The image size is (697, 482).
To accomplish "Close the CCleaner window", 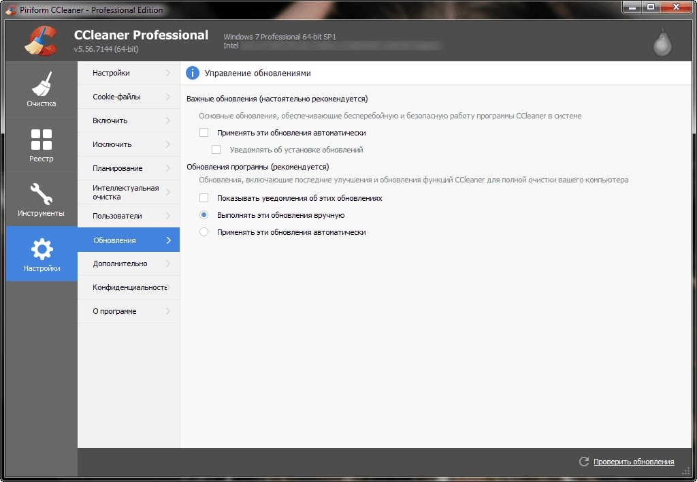I will [676, 7].
